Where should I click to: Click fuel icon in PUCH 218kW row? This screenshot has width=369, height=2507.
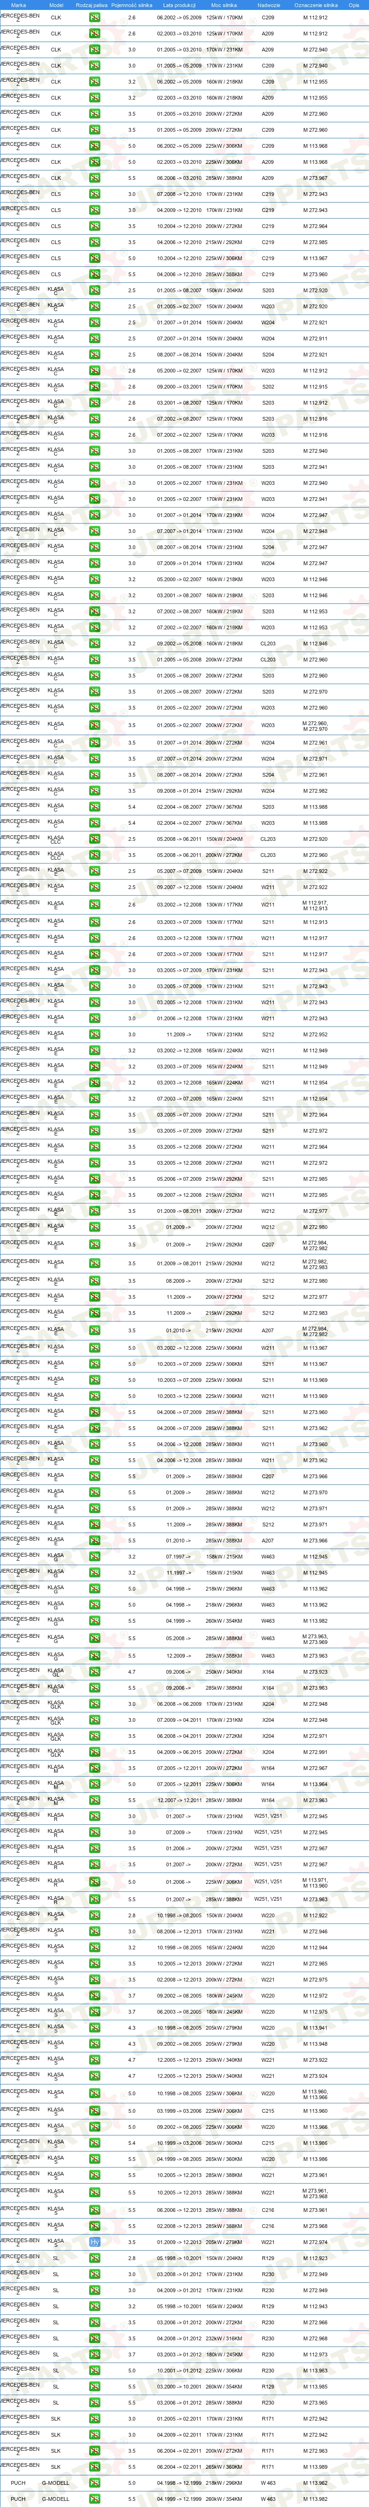[94, 2482]
